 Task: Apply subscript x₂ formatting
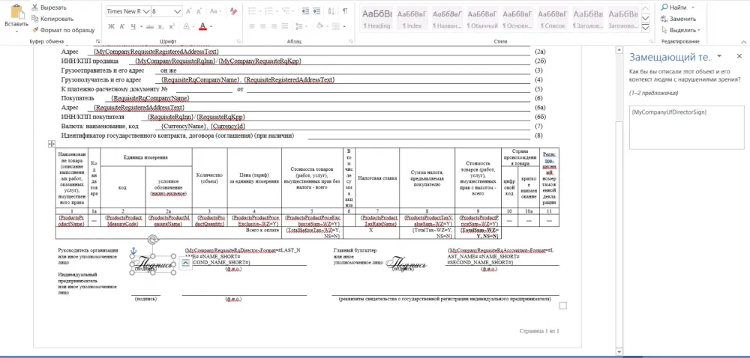pos(161,26)
